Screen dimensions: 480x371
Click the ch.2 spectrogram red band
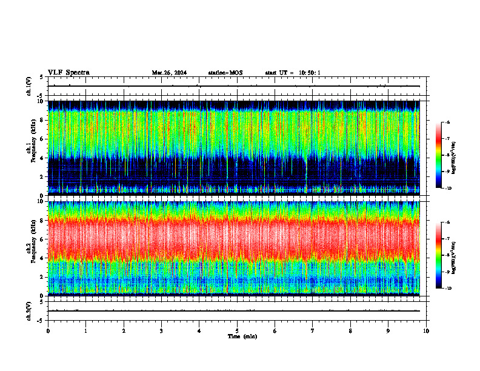(x=234, y=239)
